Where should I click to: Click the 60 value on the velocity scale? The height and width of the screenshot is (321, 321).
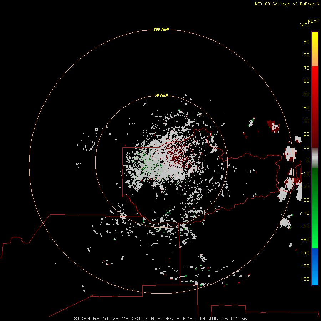[x=306, y=81]
